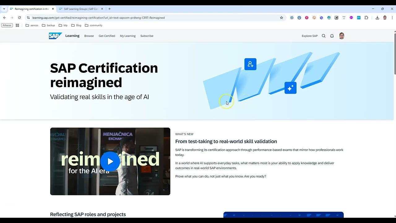Open the browser Downloads icon
The height and width of the screenshot is (223, 396).
(377, 18)
